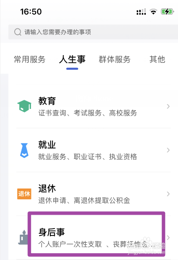Tap the gray candle icon beside 身后事
Image resolution: width=178 pixels, height=260 pixels.
[x=23, y=237]
